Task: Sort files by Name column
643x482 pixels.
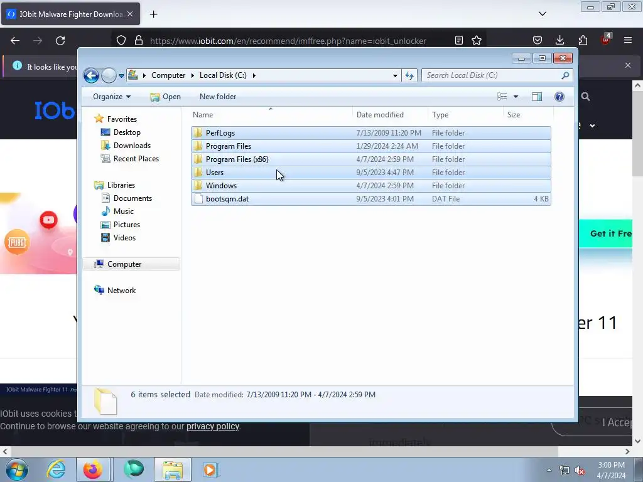Action: tap(271, 115)
